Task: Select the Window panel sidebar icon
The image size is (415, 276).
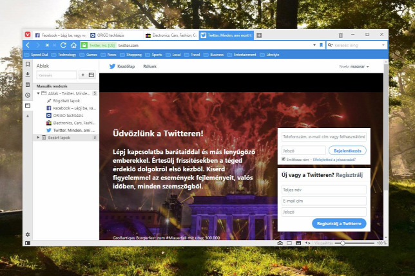Action: click(28, 106)
